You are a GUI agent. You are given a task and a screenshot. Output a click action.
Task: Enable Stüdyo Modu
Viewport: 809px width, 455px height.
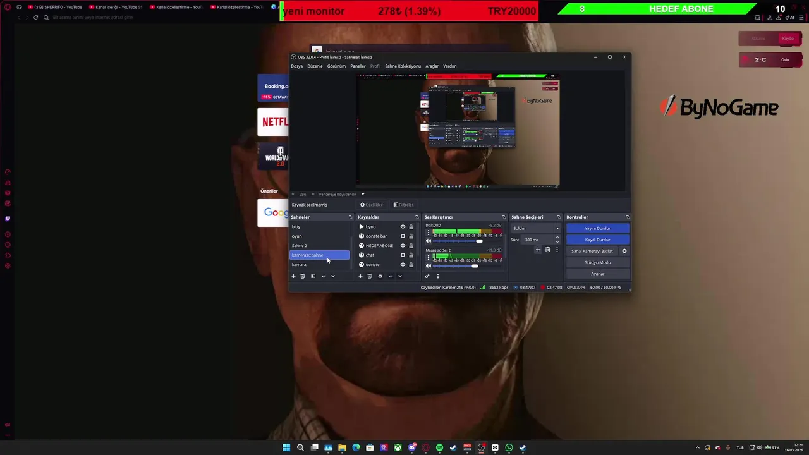597,262
